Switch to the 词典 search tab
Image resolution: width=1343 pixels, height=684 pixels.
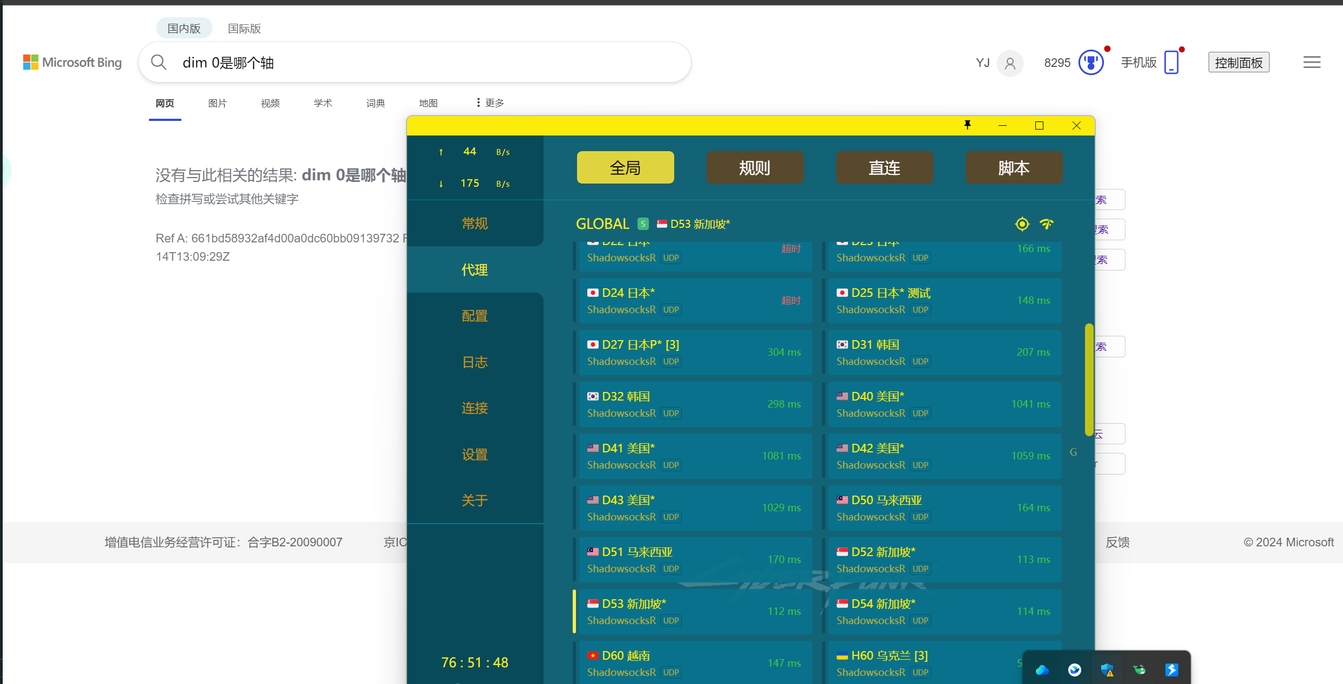[376, 103]
